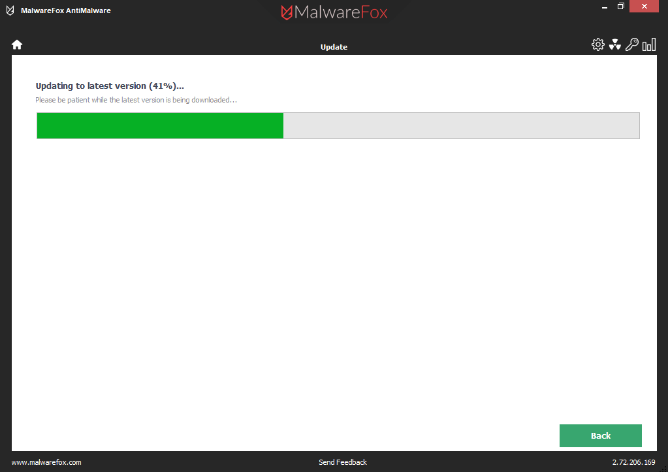The image size is (668, 472).
Task: Open Settings via the gear icon
Action: click(597, 44)
